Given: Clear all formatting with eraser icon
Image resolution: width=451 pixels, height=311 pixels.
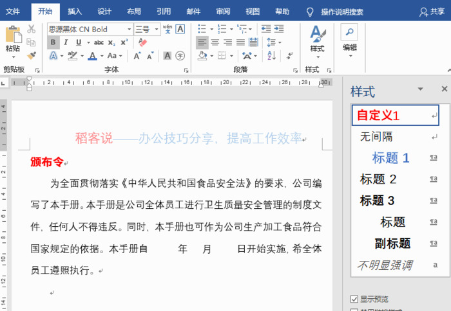Looking at the screenshot, I should tap(142, 42).
